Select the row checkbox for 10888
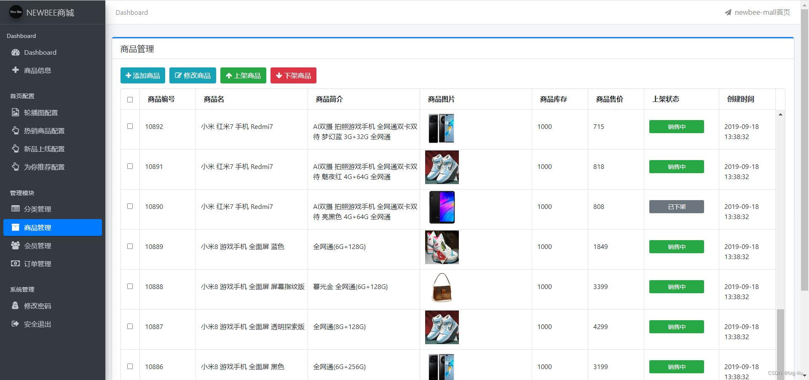 130,286
